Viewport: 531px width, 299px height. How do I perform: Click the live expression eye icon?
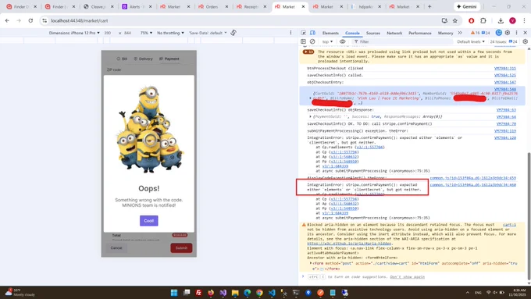point(342,41)
